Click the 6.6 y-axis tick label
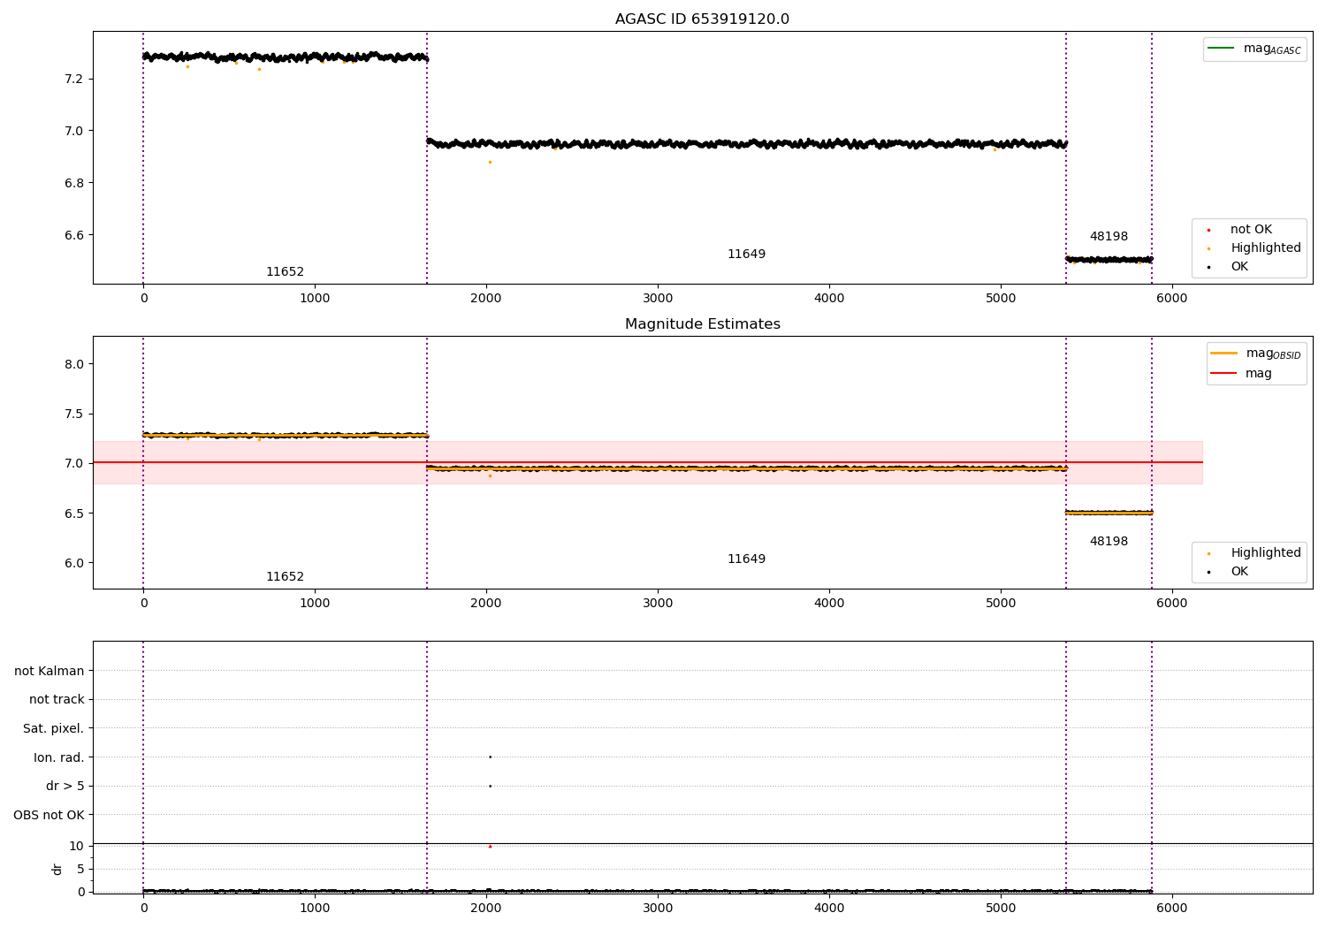The image size is (1326, 928). (x=74, y=235)
